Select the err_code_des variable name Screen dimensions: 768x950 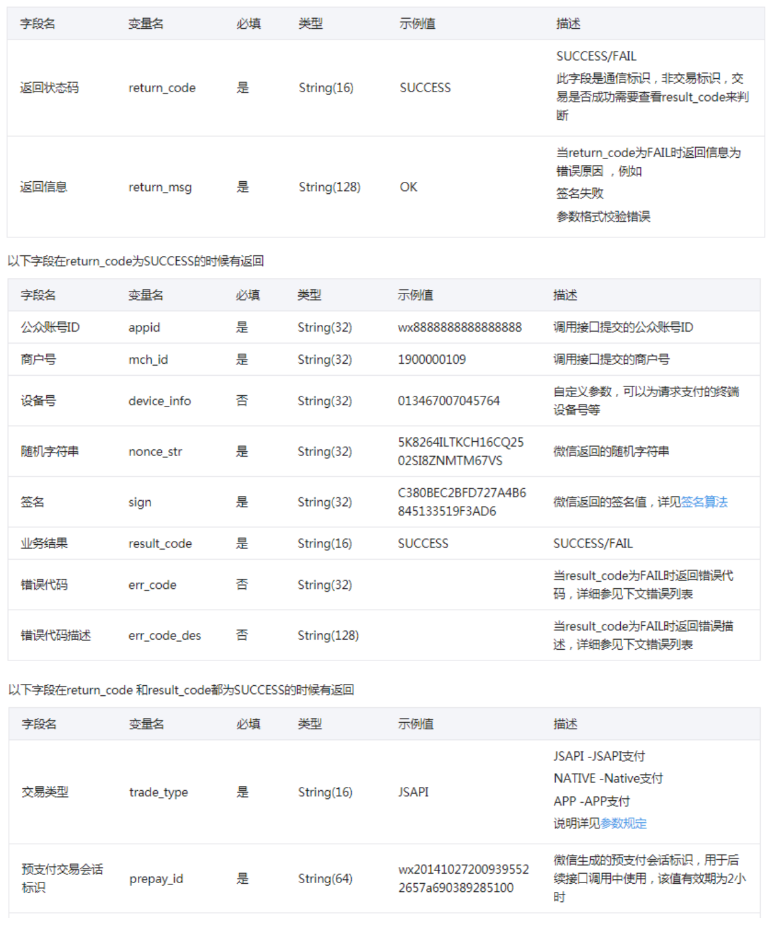point(165,636)
